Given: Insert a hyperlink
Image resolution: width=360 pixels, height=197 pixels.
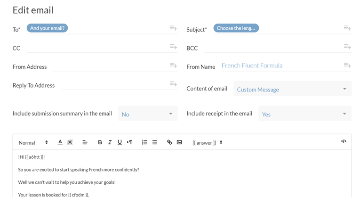Looking at the screenshot, I should [x=169, y=142].
